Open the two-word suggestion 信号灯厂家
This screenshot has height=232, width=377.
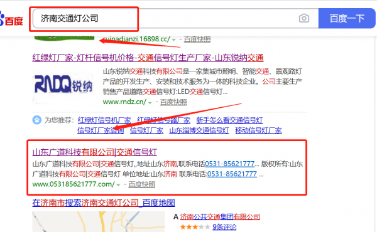(x=146, y=130)
